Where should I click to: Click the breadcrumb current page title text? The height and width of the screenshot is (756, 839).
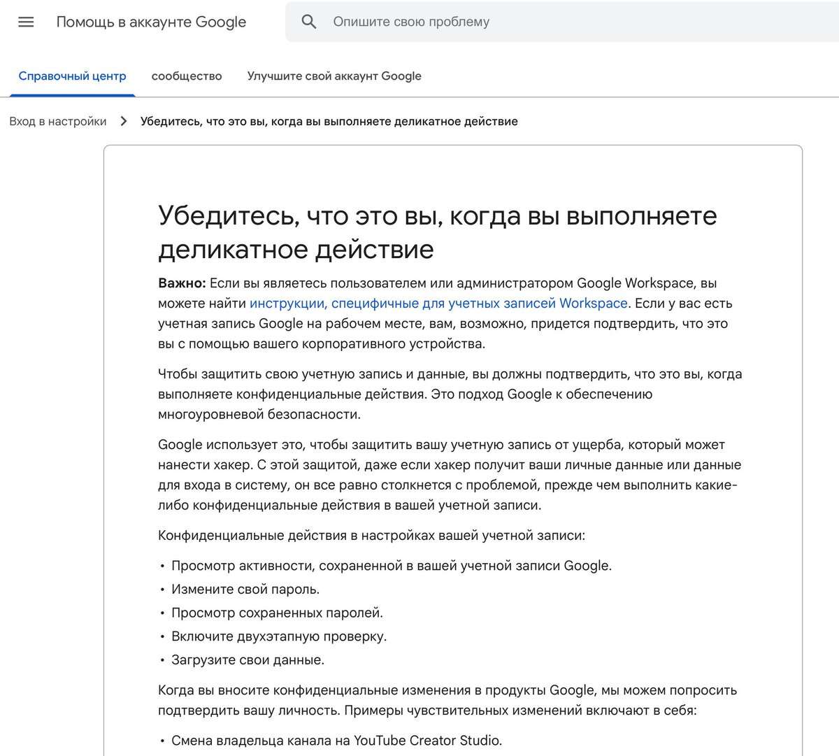(x=329, y=121)
